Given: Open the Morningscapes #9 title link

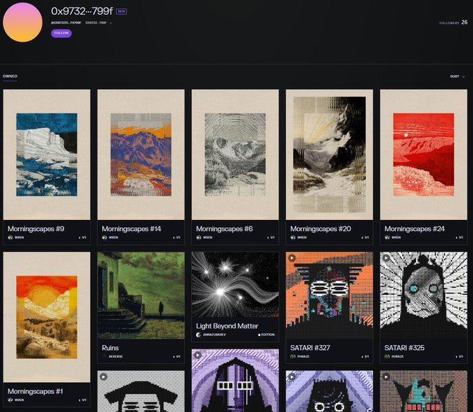Looking at the screenshot, I should 36,229.
